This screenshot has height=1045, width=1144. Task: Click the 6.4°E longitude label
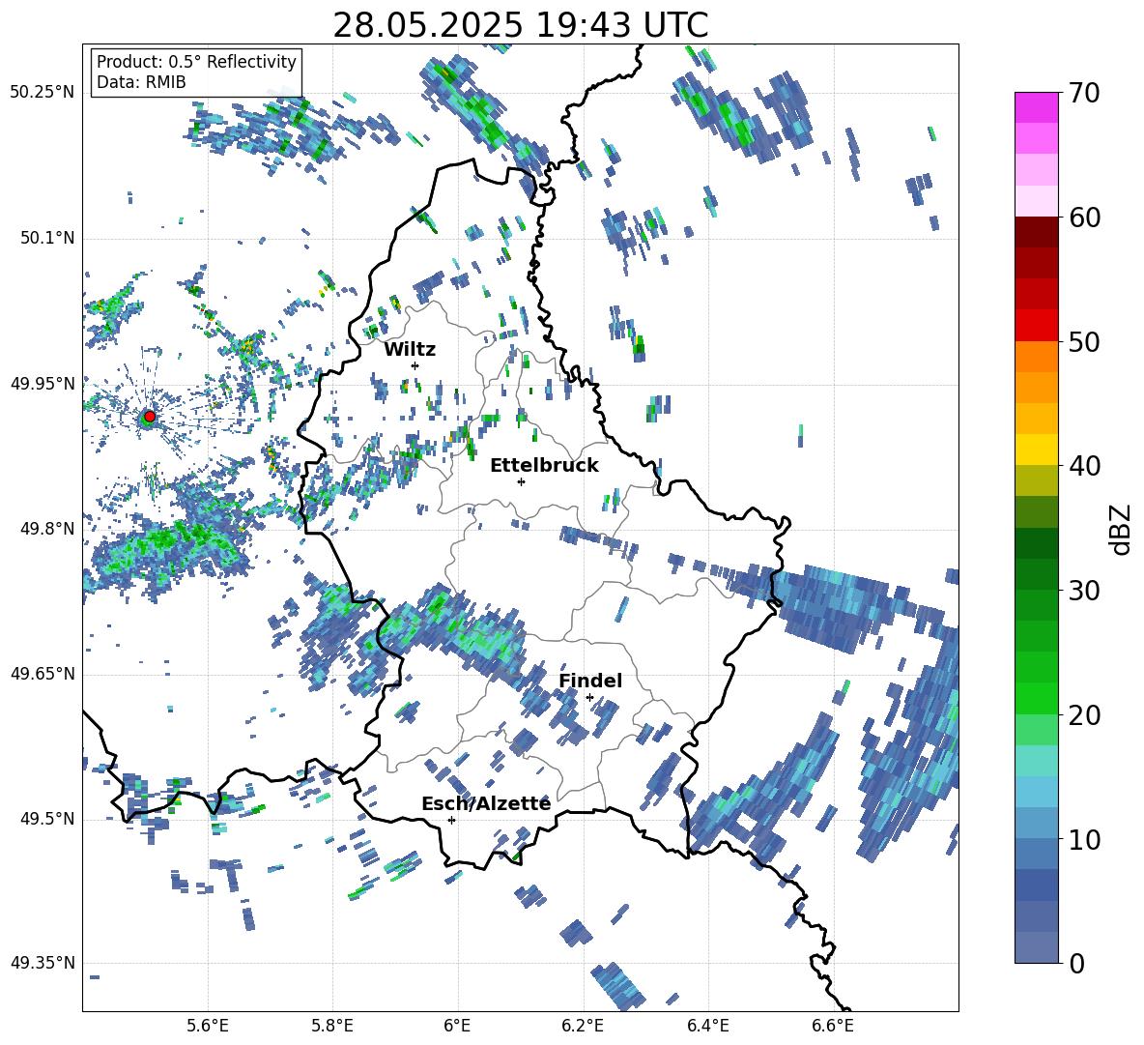tap(707, 1026)
